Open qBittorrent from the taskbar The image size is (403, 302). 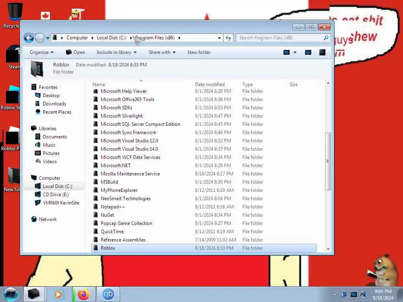108,294
